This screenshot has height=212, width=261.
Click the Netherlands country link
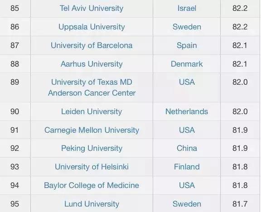click(x=187, y=111)
